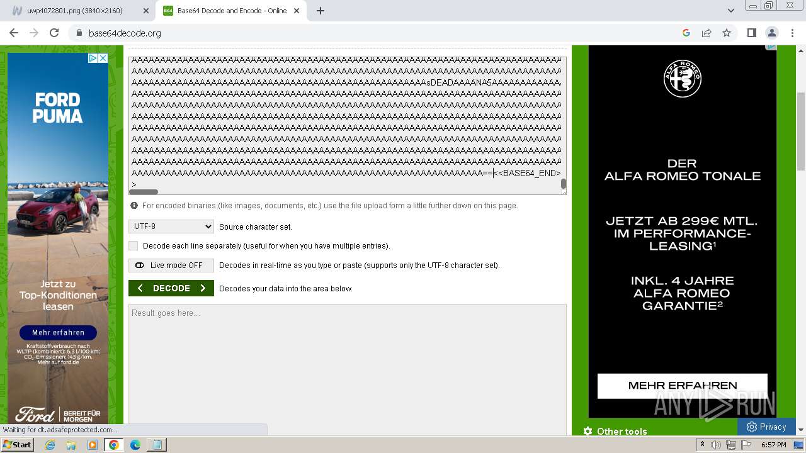806x453 pixels.
Task: View site information padlock icon
Action: (x=79, y=33)
